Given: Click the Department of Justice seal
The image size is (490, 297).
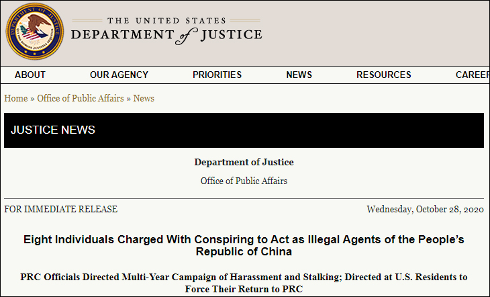Looking at the screenshot, I should [34, 31].
